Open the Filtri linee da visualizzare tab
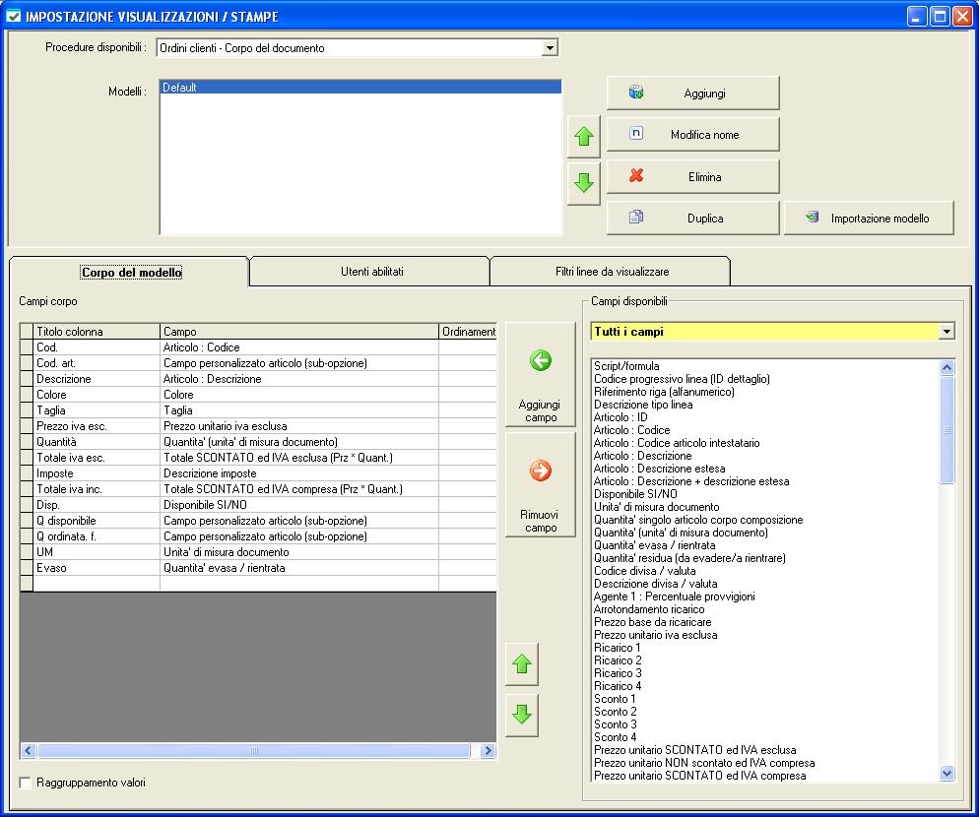 pos(612,271)
